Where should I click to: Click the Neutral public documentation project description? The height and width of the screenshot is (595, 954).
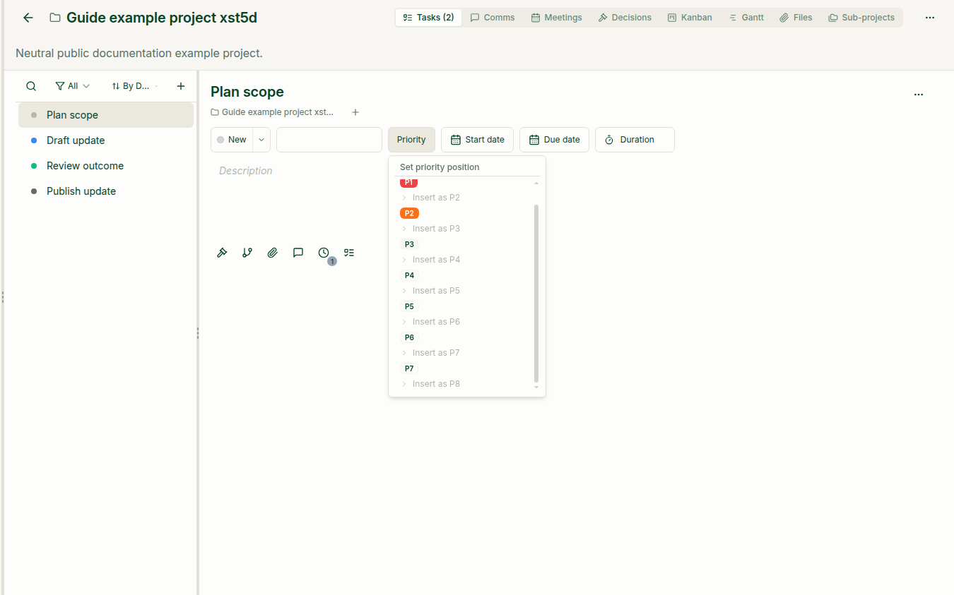click(x=139, y=53)
